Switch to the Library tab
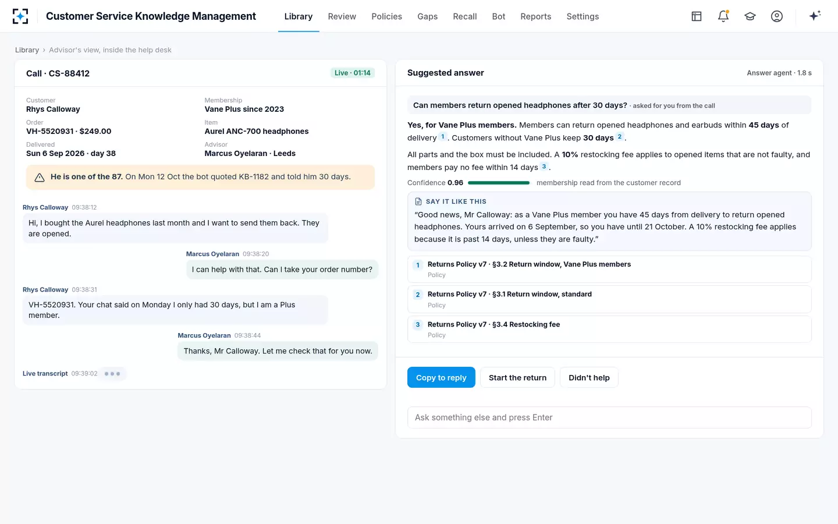Image resolution: width=838 pixels, height=524 pixels. click(x=299, y=16)
